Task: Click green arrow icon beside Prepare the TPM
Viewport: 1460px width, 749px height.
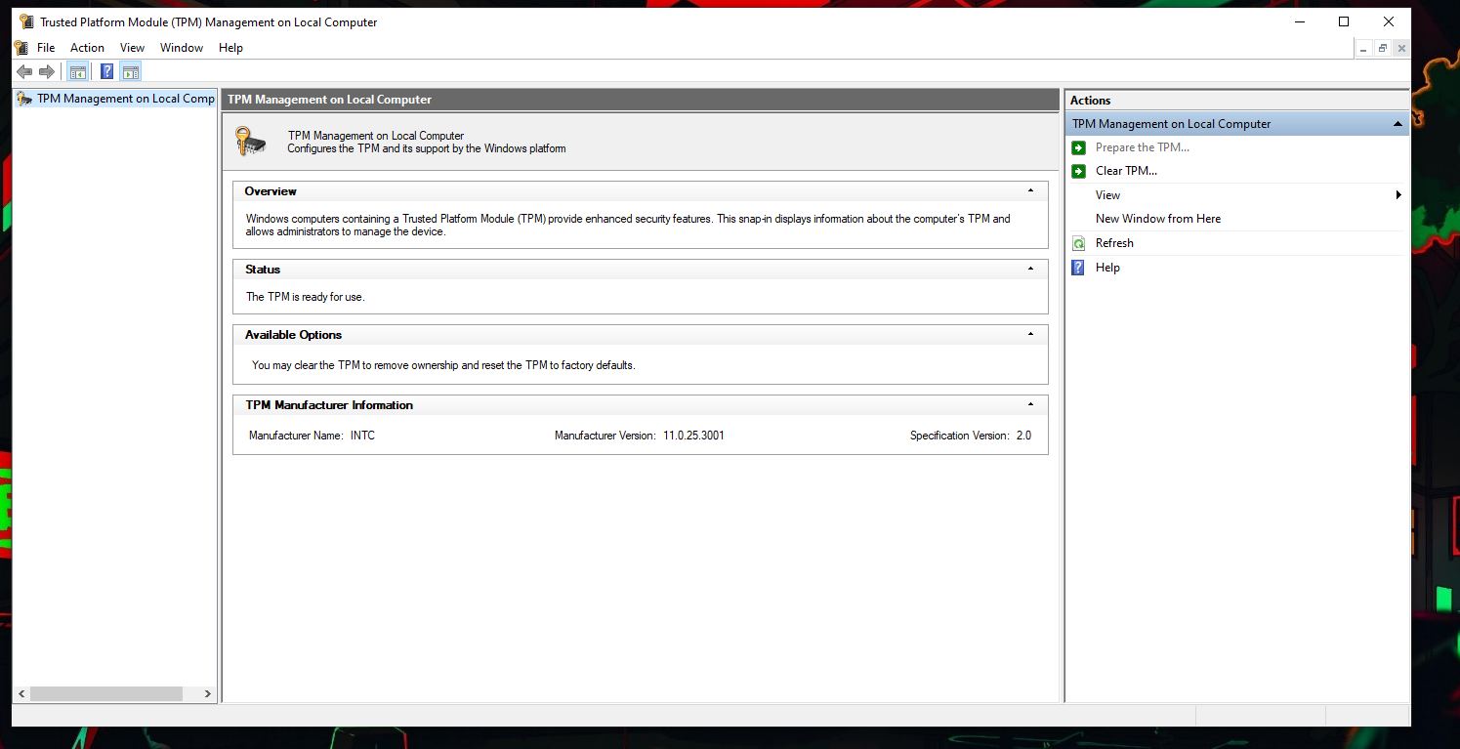Action: pos(1078,147)
